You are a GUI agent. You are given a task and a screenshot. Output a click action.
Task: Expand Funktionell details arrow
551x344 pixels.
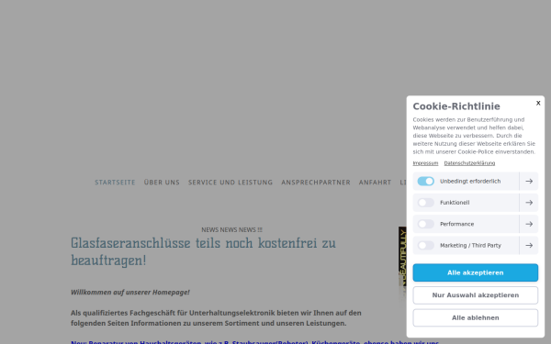click(529, 203)
